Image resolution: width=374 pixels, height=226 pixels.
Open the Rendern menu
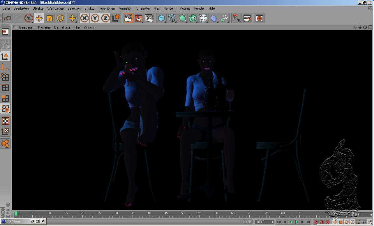(170, 8)
